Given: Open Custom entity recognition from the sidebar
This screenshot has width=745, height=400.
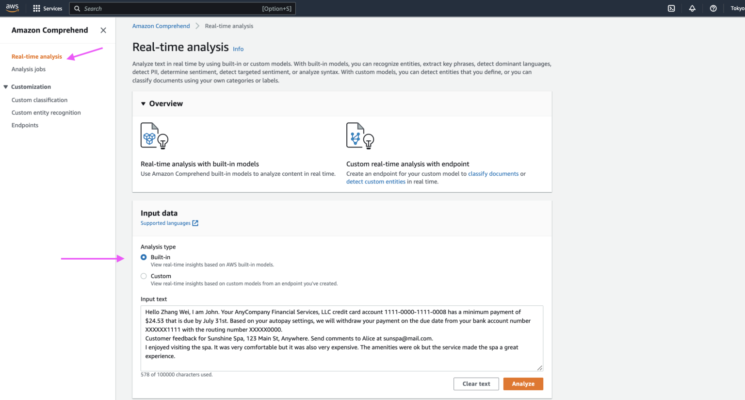Looking at the screenshot, I should tap(46, 112).
